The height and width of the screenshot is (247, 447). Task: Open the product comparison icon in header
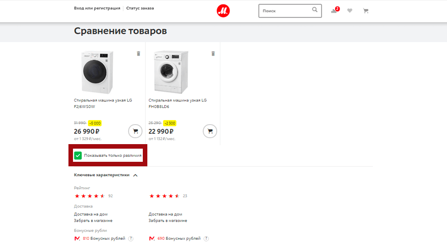[x=335, y=10]
